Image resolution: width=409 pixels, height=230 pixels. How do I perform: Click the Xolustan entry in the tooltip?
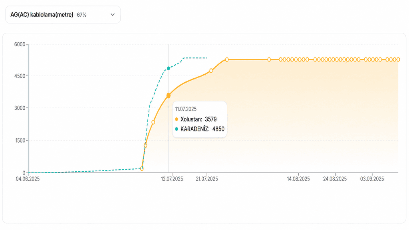pyautogui.click(x=196, y=119)
